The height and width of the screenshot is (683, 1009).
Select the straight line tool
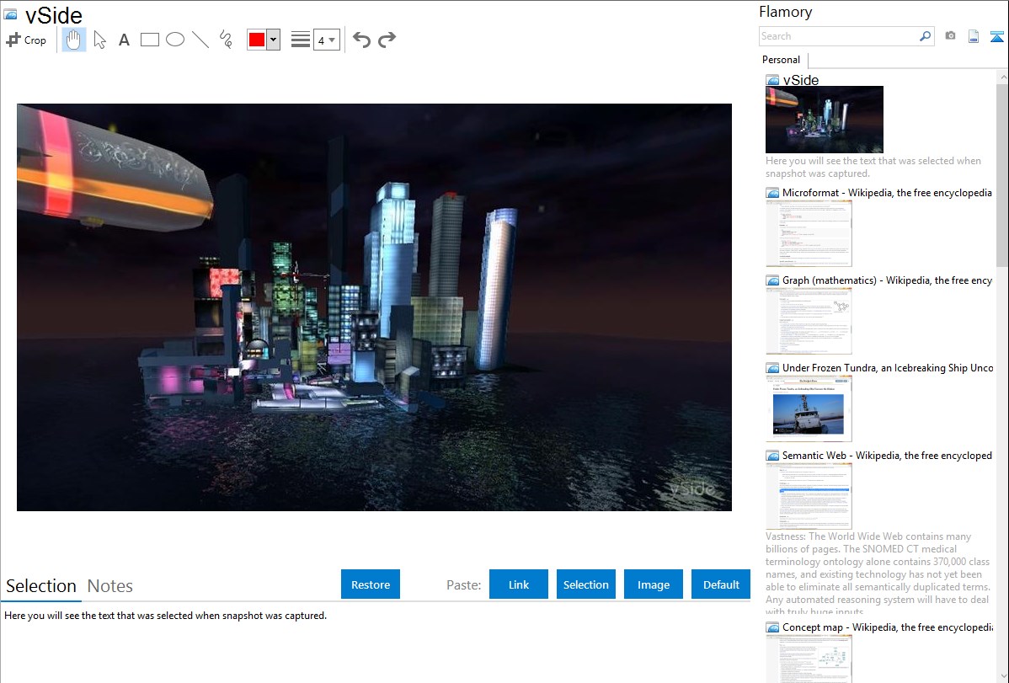[x=200, y=40]
